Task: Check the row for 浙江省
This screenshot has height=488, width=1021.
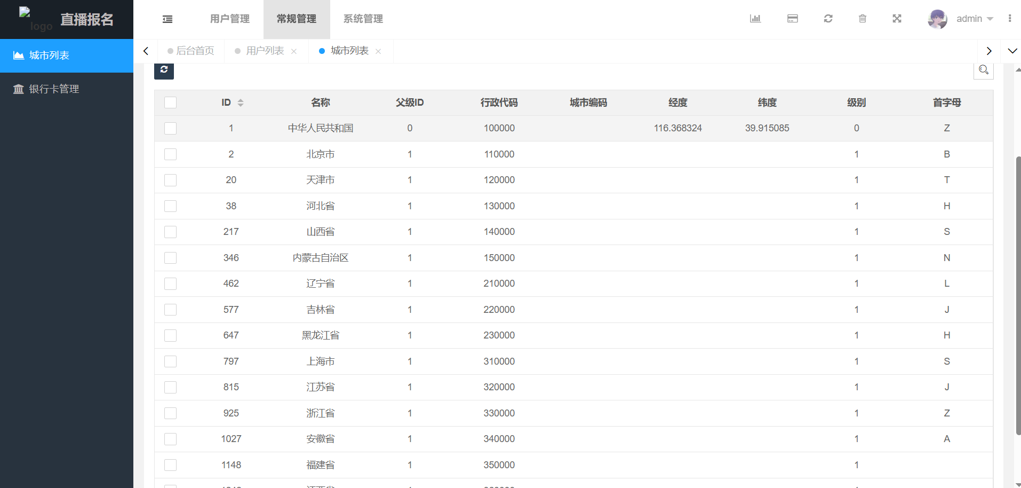Action: [171, 413]
